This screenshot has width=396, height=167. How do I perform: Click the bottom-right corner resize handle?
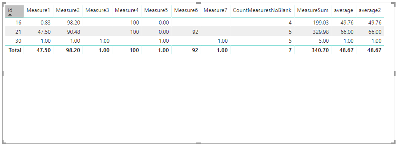(394, 142)
